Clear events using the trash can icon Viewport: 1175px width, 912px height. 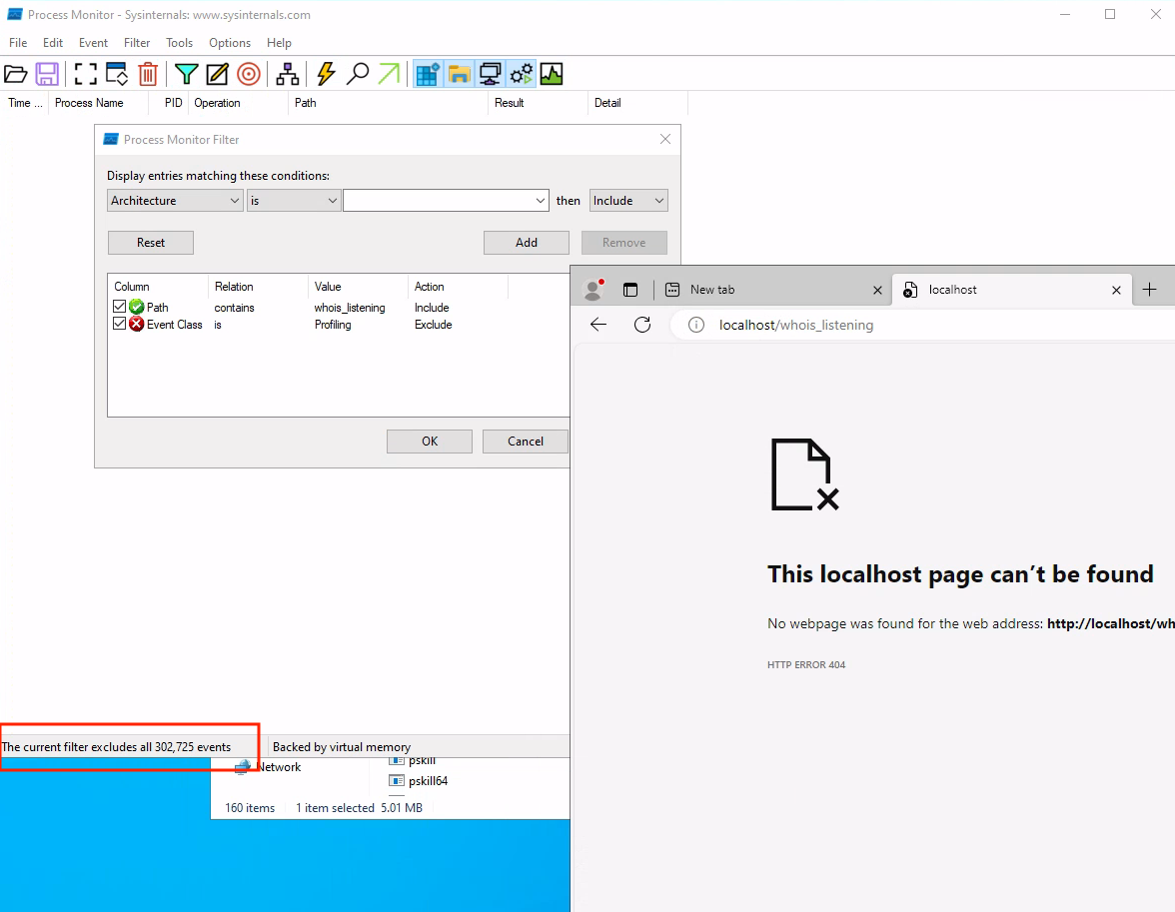148,73
